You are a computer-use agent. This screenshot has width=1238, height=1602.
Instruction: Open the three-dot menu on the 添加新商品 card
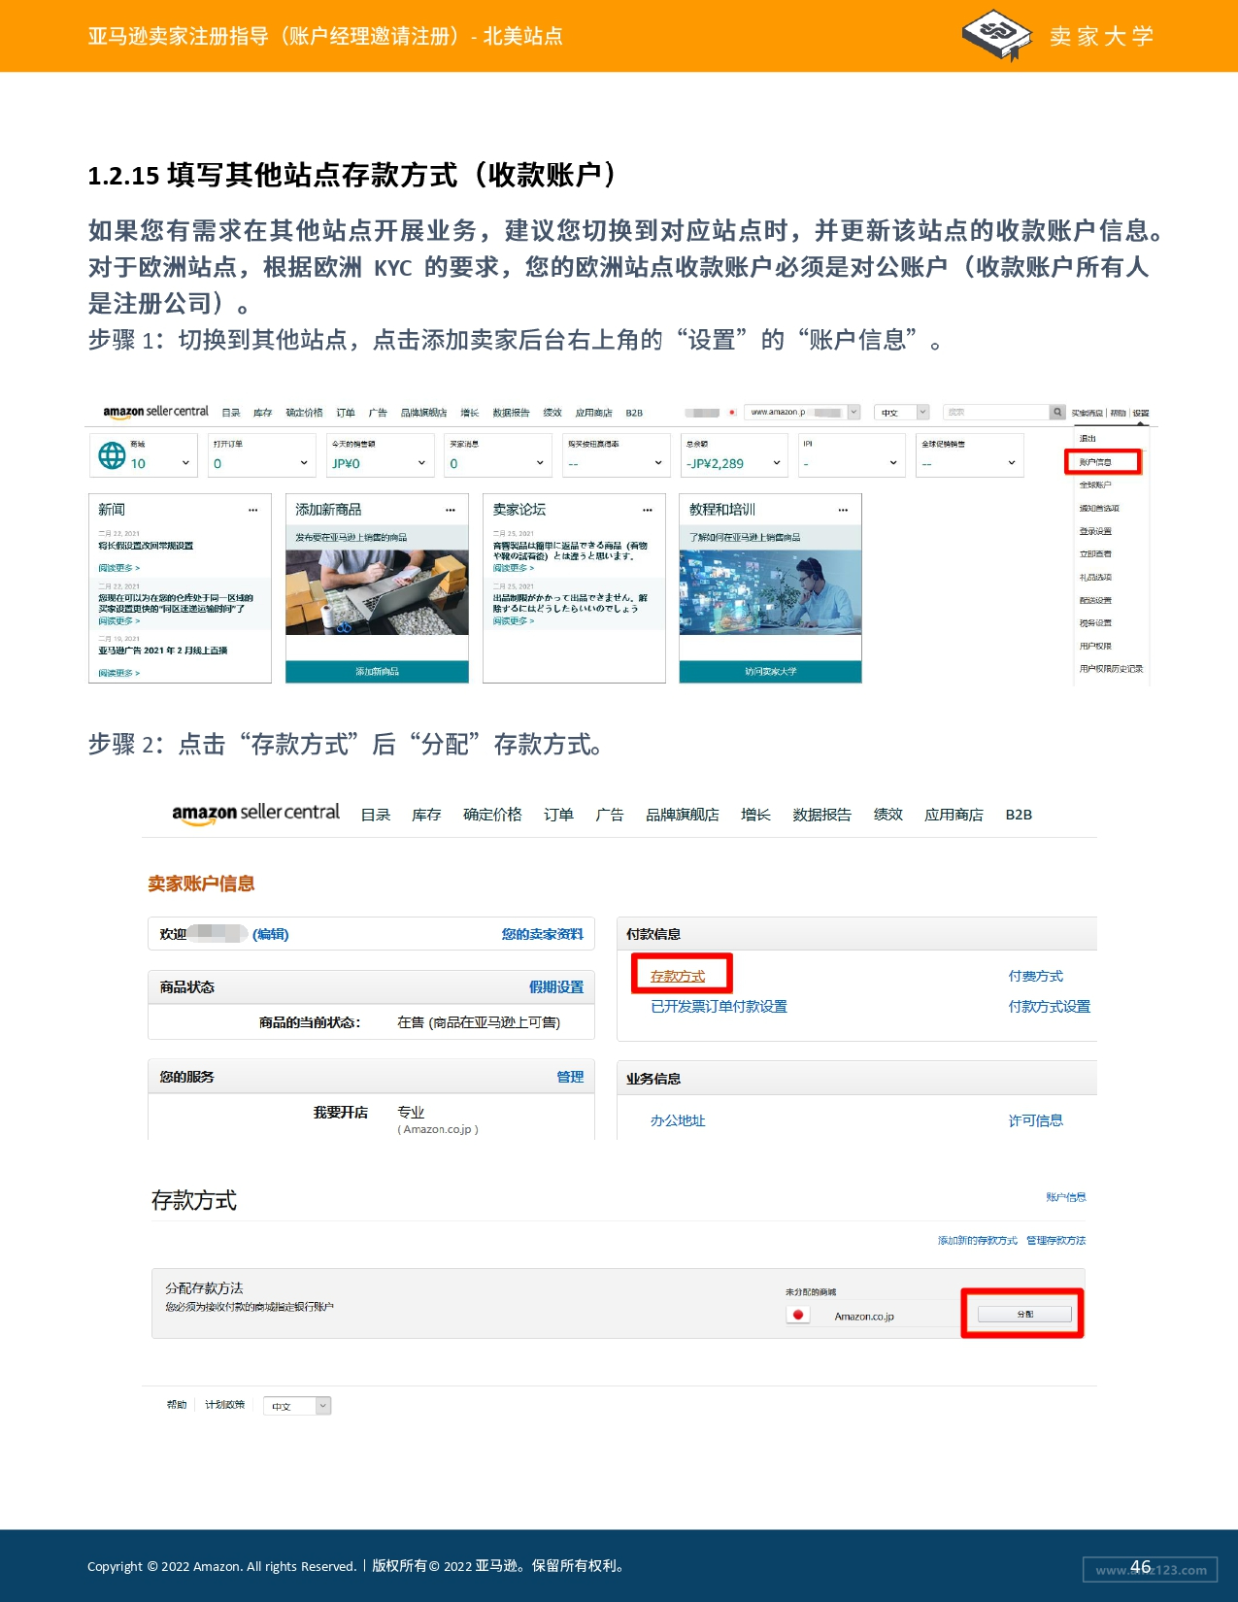point(451,510)
